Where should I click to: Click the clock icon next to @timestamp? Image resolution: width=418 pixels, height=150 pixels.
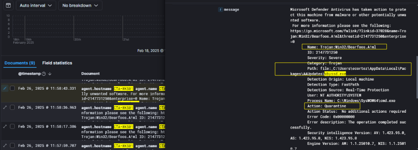pyautogui.click(x=44, y=73)
